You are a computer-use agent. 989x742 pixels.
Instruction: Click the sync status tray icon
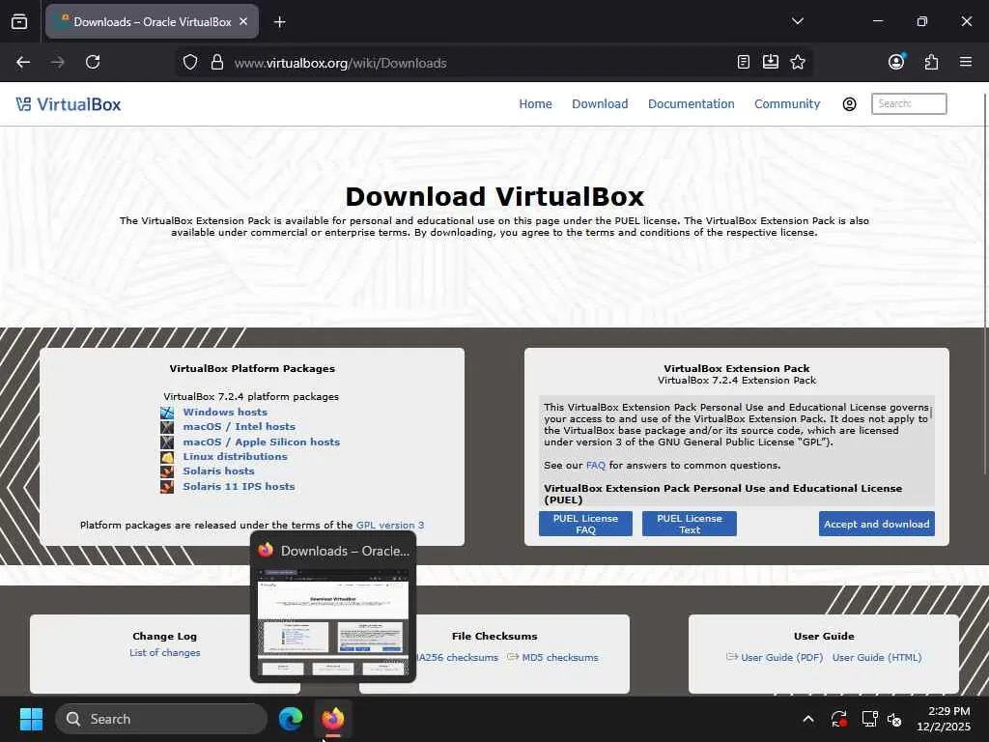coord(839,719)
